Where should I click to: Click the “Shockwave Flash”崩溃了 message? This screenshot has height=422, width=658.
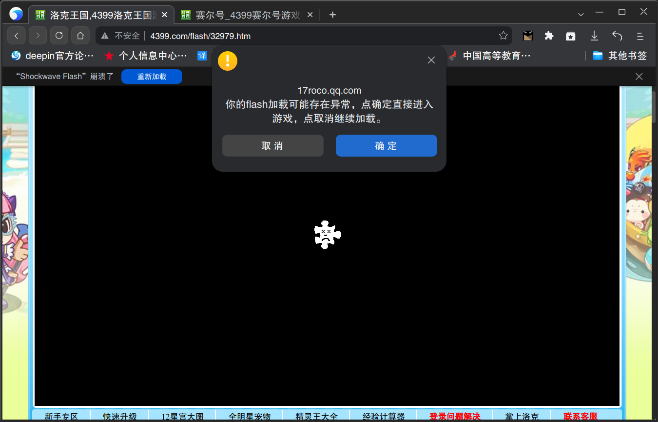65,77
